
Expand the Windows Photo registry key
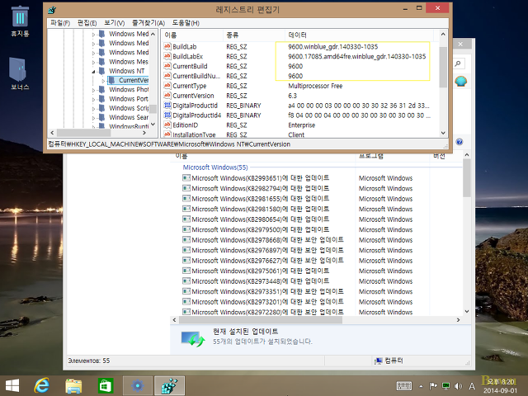pos(93,90)
